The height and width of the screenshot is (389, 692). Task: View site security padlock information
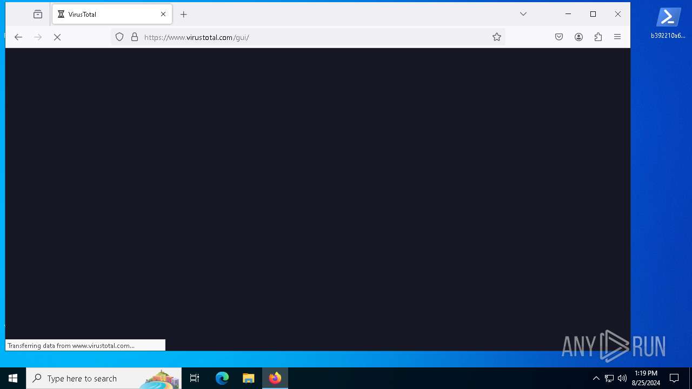click(135, 37)
